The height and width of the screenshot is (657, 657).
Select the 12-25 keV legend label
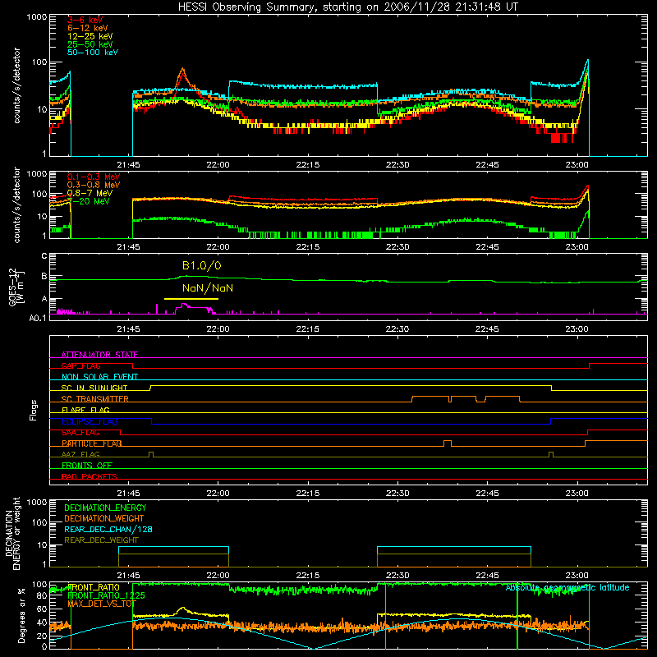(90, 36)
